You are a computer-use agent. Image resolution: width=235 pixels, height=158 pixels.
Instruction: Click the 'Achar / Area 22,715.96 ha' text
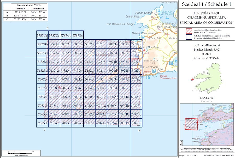coord(207,58)
